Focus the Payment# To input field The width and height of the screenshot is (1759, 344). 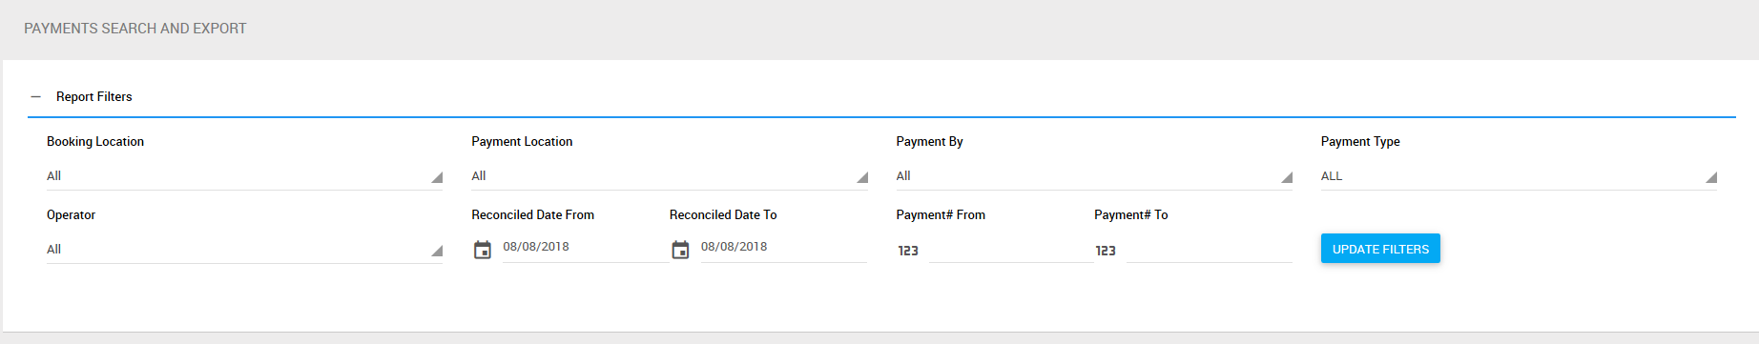1210,250
